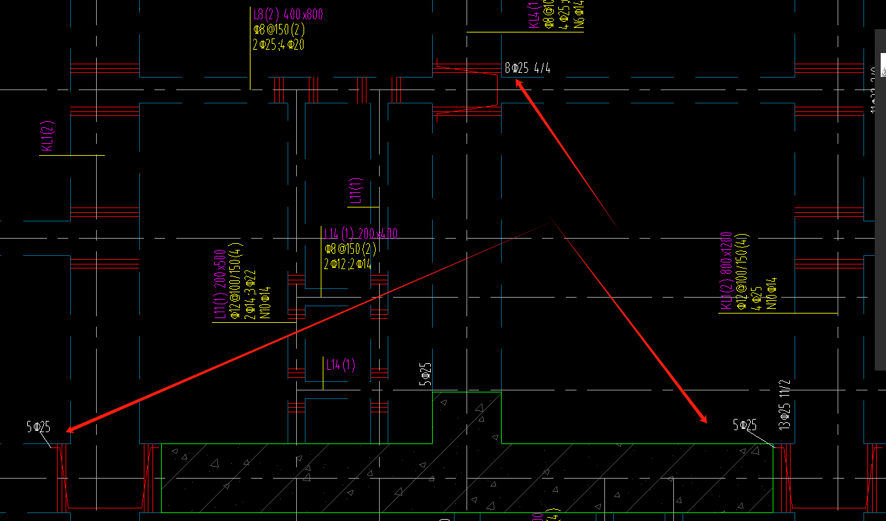Image resolution: width=886 pixels, height=521 pixels.
Task: Click 'N10Φ14' next to the rotated 4Φ25
Action: 771,294
